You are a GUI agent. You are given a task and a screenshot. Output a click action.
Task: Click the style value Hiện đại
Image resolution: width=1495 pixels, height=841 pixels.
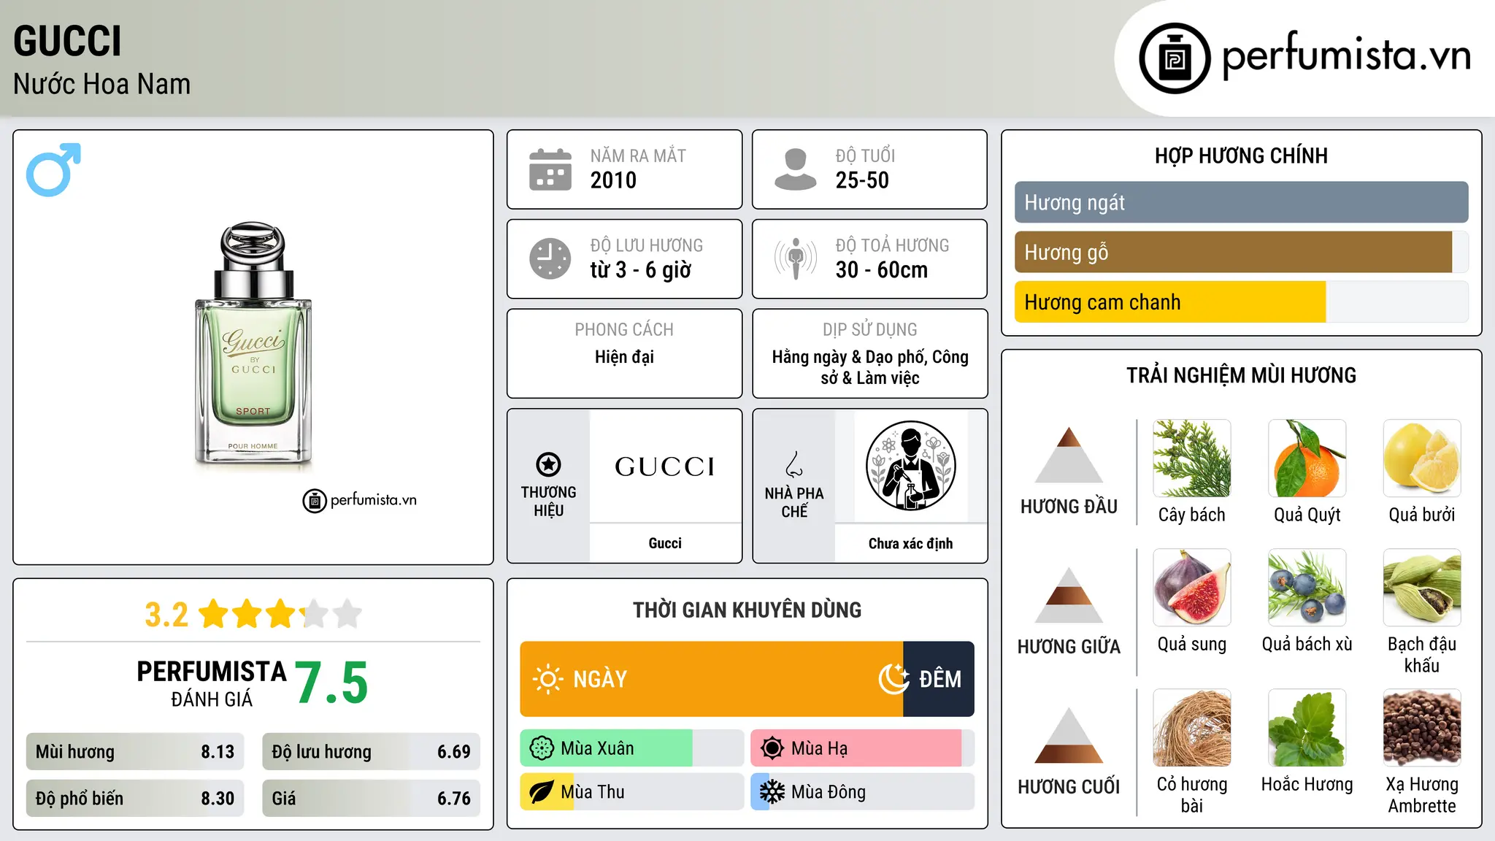pos(624,357)
